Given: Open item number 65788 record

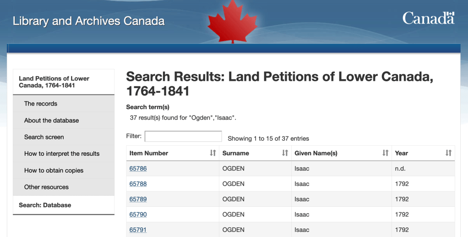Looking at the screenshot, I should 138,184.
